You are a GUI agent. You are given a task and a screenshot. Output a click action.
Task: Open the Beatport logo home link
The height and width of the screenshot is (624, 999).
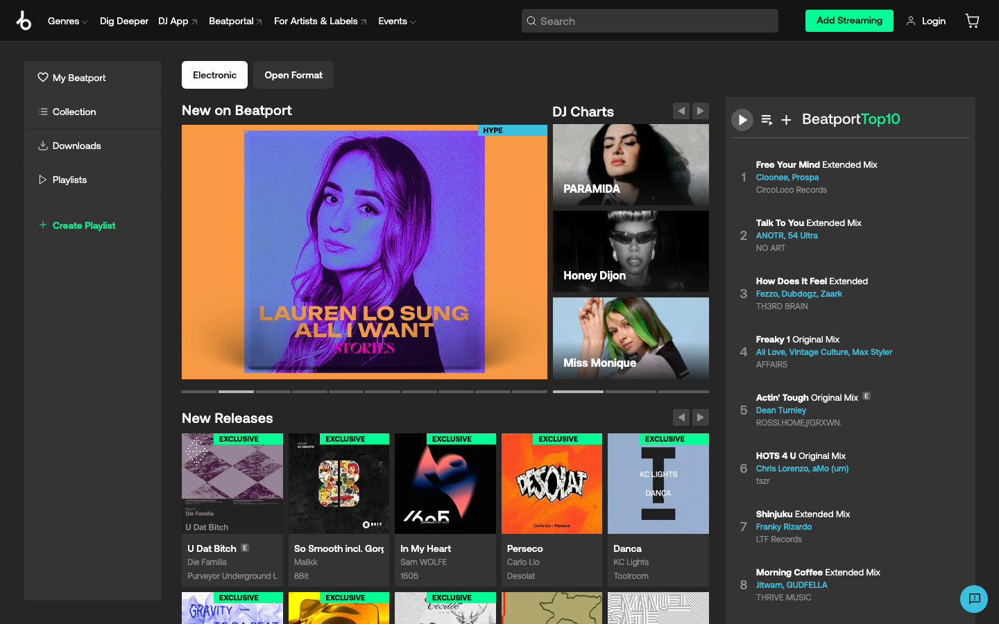(x=24, y=21)
